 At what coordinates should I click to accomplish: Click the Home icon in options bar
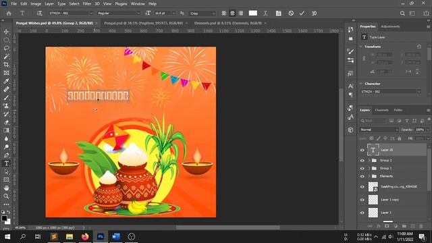(x=9, y=13)
